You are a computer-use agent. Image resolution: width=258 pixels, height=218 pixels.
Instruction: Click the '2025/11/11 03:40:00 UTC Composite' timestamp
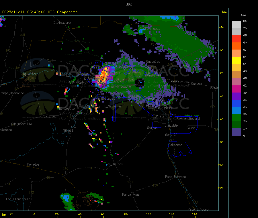[40, 12]
